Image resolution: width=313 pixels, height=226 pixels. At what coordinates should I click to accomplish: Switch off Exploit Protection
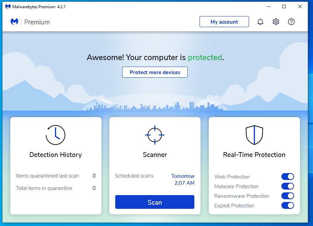pyautogui.click(x=288, y=205)
